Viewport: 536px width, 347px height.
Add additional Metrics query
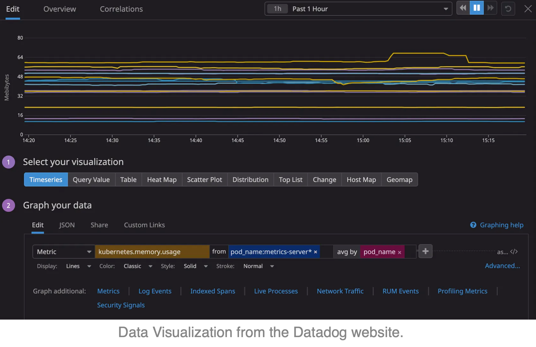[x=108, y=291]
